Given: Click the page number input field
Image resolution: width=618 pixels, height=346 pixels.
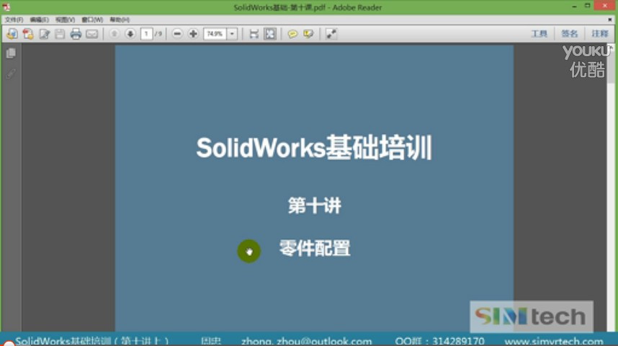Looking at the screenshot, I should [x=146, y=34].
